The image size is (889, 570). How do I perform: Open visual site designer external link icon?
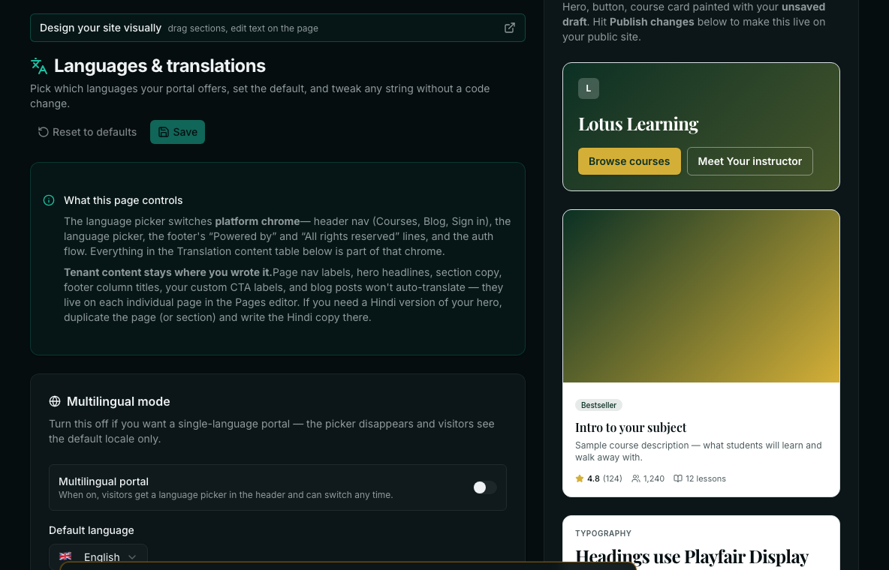point(510,28)
